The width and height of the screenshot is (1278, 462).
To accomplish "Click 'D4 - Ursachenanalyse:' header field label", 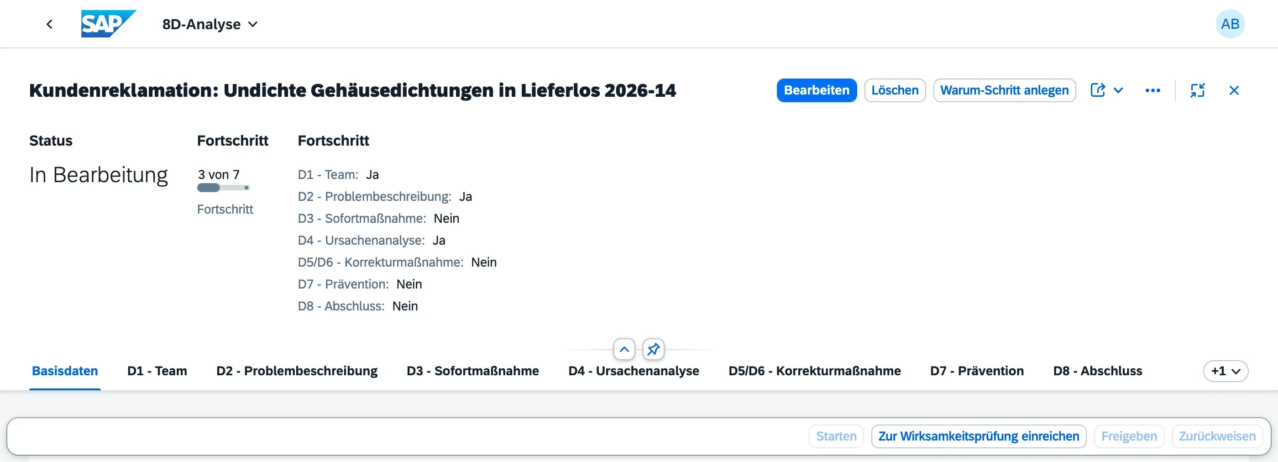I will tap(361, 240).
